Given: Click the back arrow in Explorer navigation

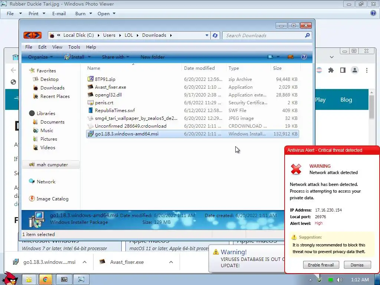Looking at the screenshot, I should click(28, 35).
